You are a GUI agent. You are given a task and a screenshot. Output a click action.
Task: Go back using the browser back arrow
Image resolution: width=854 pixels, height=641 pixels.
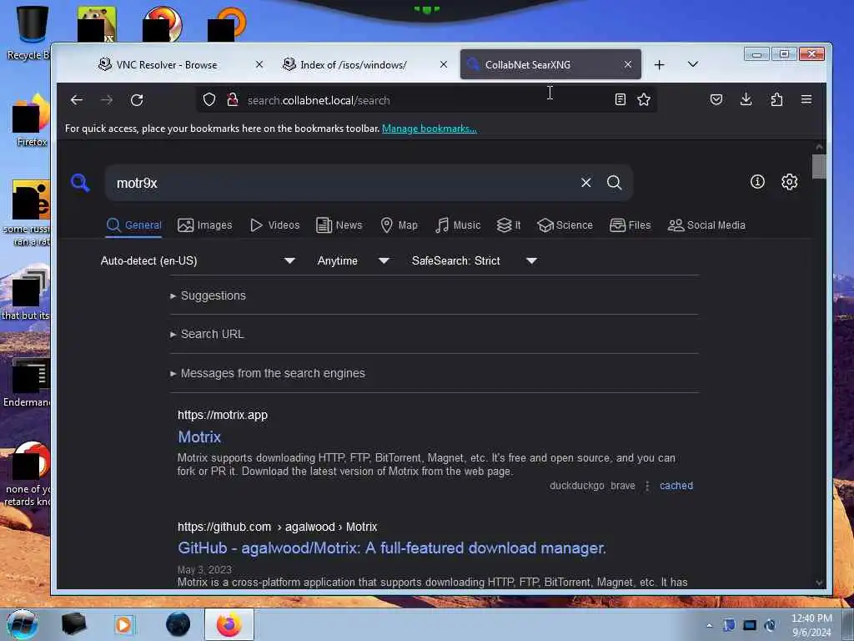[77, 100]
